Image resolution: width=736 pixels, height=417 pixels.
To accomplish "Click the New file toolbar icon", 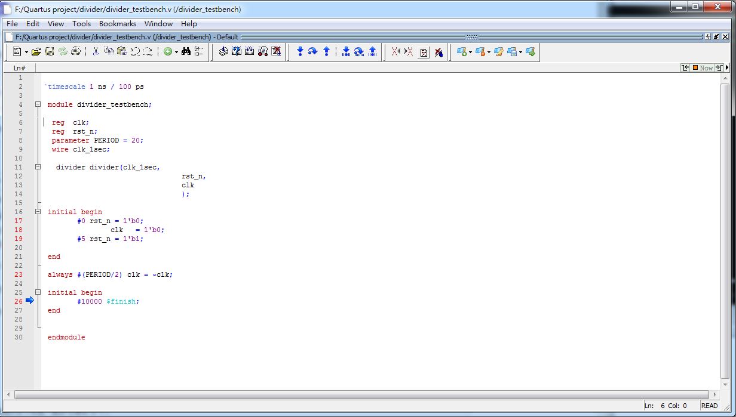I will [17, 52].
